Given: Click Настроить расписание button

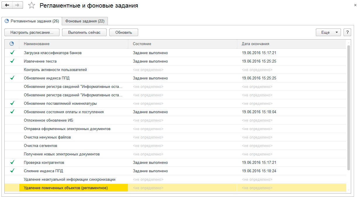Looking at the screenshot, I should [x=32, y=32].
